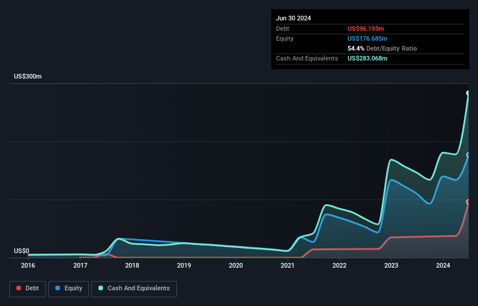Screen dimensions: 478x306
Task: Select the 2023 x-axis label
Action: coord(391,265)
